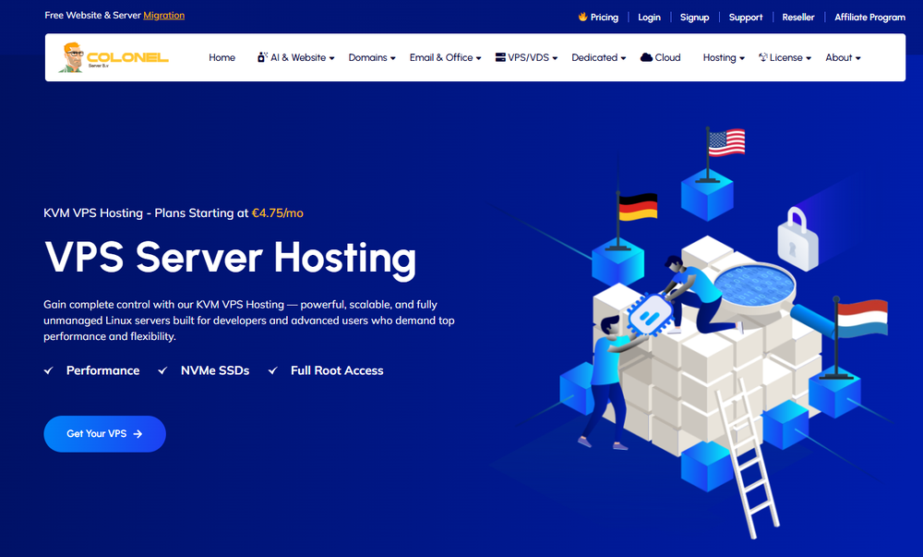Viewport: 923px width, 557px height.
Task: Expand the Dedicated menu
Action: [598, 57]
